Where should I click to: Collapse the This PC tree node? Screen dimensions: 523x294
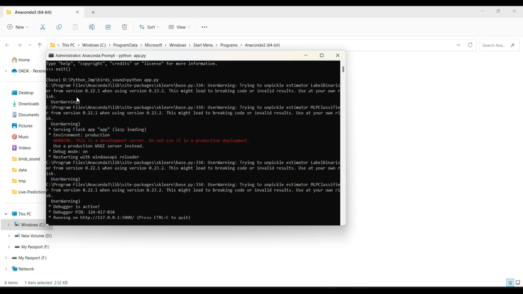click(x=6, y=214)
